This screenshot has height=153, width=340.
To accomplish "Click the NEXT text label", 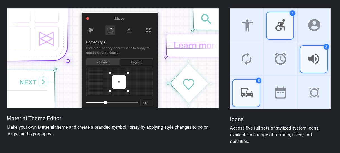I will 28,82.
